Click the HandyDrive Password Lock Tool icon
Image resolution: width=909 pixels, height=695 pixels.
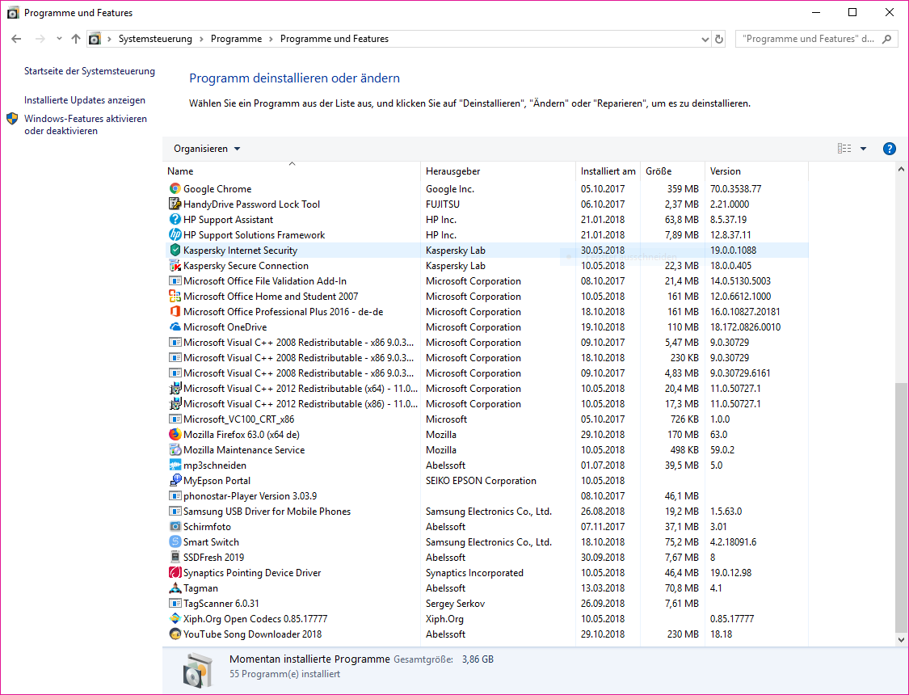coord(175,204)
